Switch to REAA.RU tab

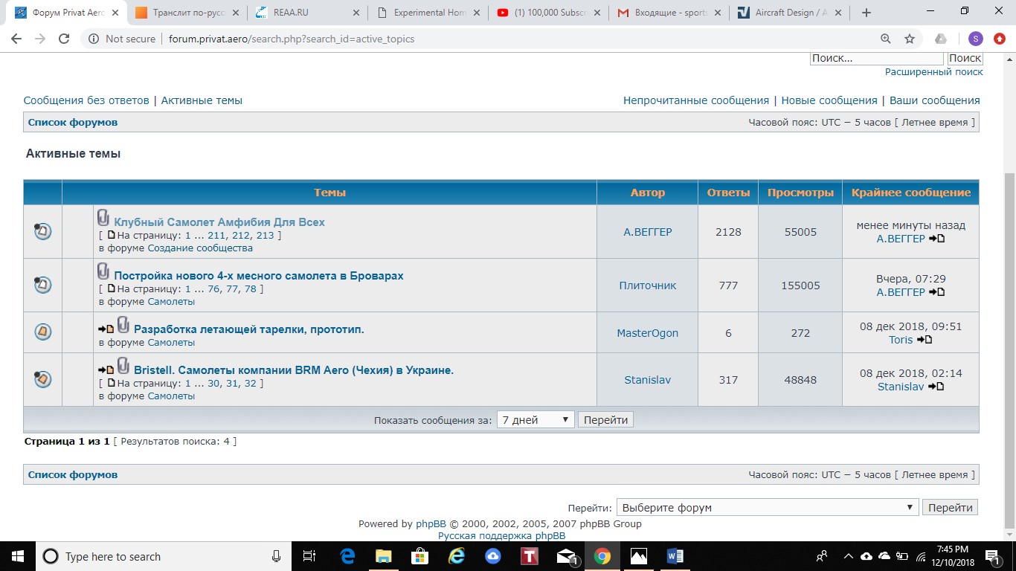[x=308, y=13]
